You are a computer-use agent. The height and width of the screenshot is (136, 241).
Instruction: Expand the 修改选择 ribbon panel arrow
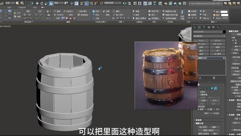click(x=33, y=22)
